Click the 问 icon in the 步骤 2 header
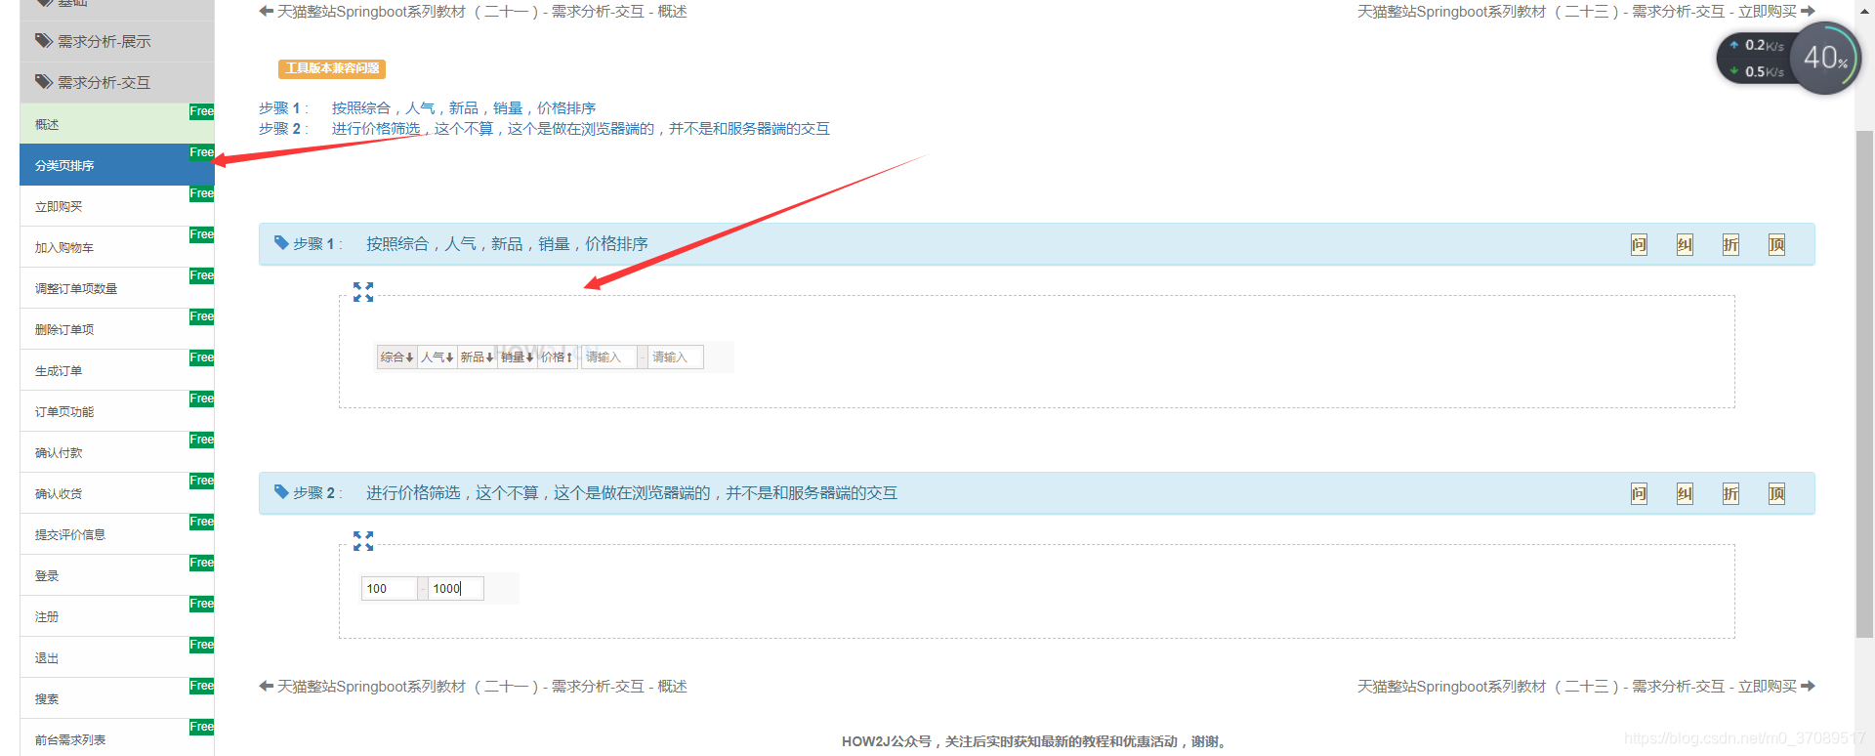The height and width of the screenshot is (756, 1875). point(1639,493)
